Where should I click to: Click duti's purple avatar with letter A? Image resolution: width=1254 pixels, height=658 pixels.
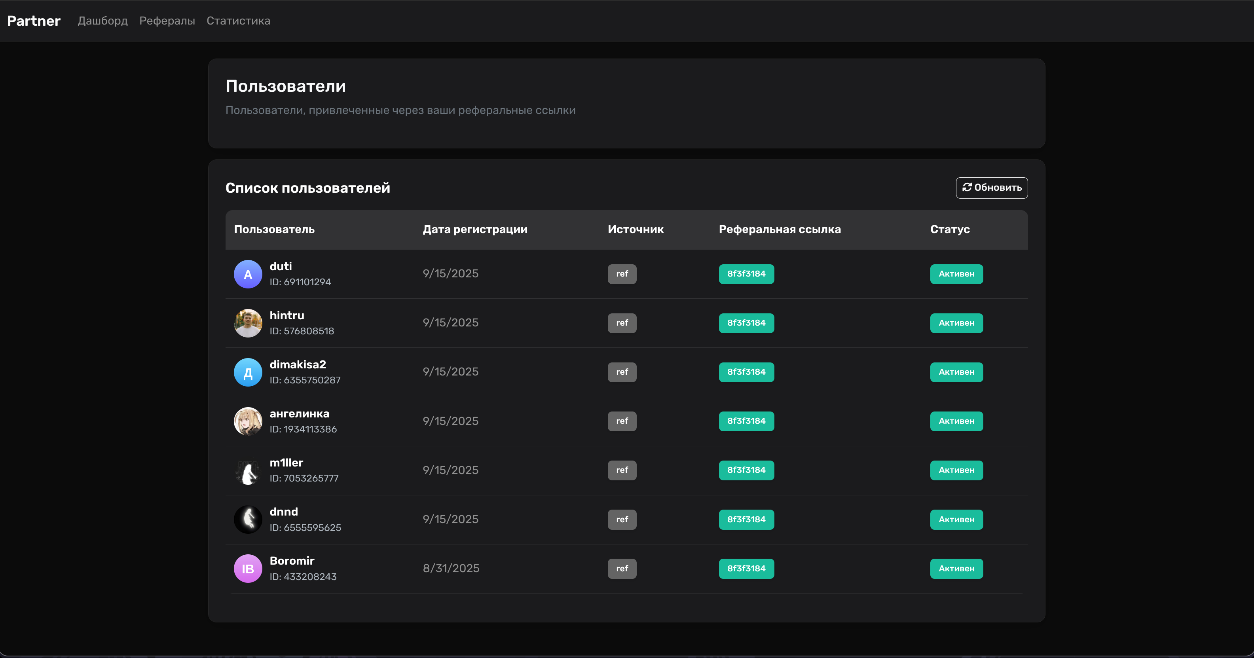(248, 275)
